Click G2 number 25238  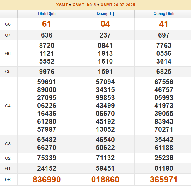pyautogui.click(x=164, y=158)
